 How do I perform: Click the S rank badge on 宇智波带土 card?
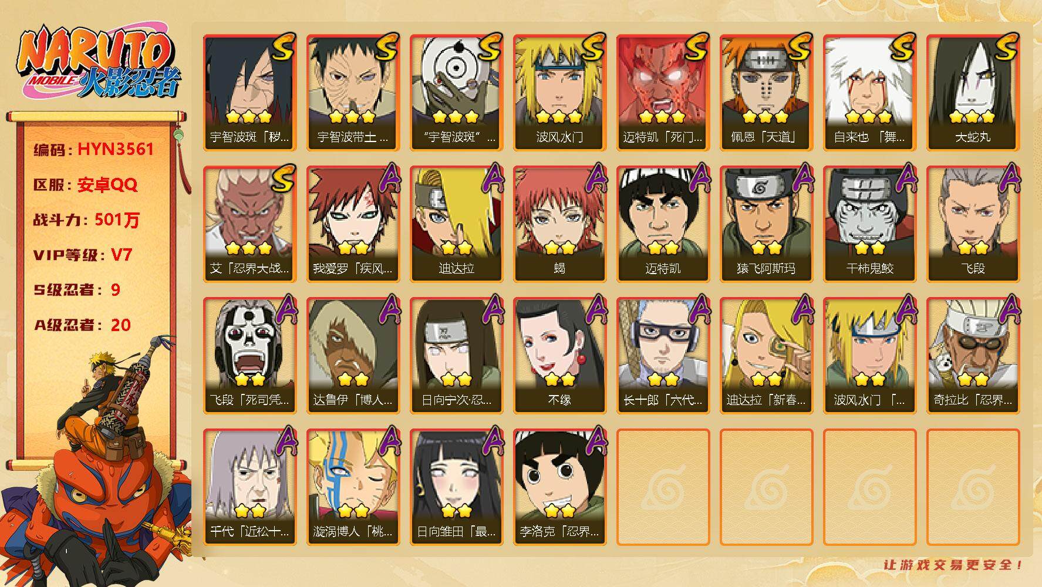click(x=386, y=46)
